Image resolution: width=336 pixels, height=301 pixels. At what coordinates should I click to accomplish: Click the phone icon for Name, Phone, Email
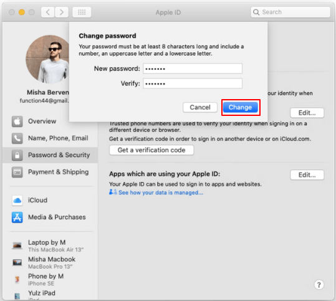click(17, 138)
